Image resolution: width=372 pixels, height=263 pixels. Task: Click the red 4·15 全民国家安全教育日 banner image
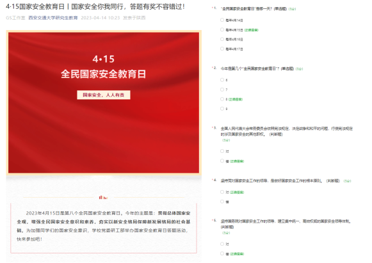tap(104, 102)
